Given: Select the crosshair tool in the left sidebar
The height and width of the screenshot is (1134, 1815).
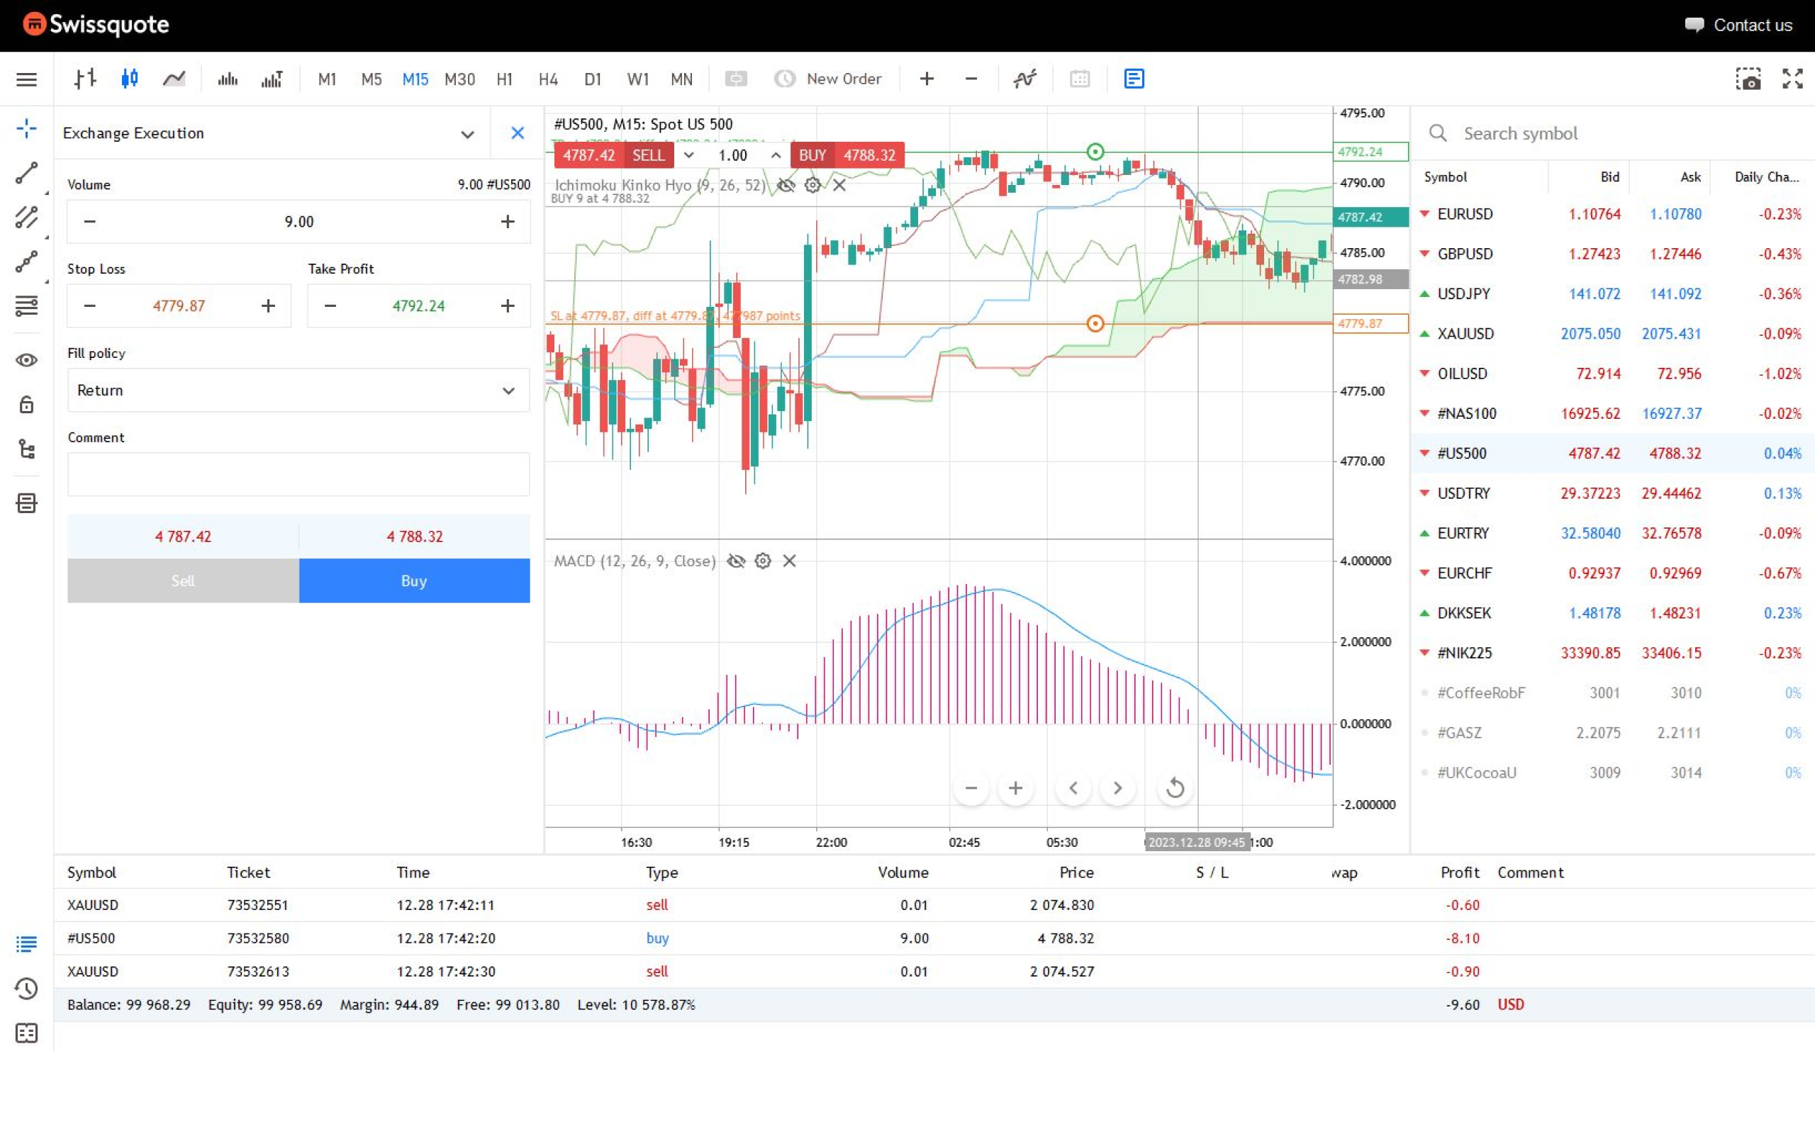Looking at the screenshot, I should pyautogui.click(x=26, y=128).
